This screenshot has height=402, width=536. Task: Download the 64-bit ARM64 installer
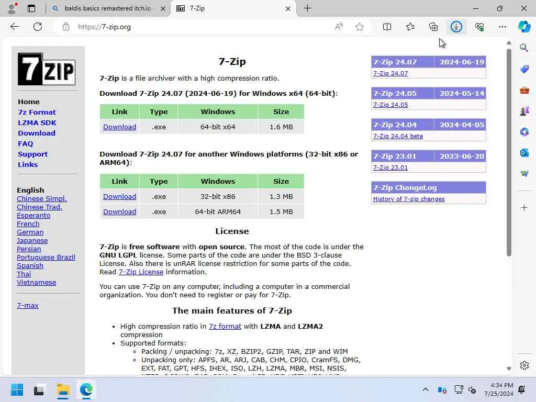(120, 211)
